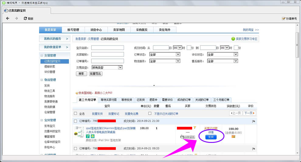Viewport: 301px width, 162px height.
Task: Switch to the 三个月前订单 tab
Action: click(x=221, y=100)
